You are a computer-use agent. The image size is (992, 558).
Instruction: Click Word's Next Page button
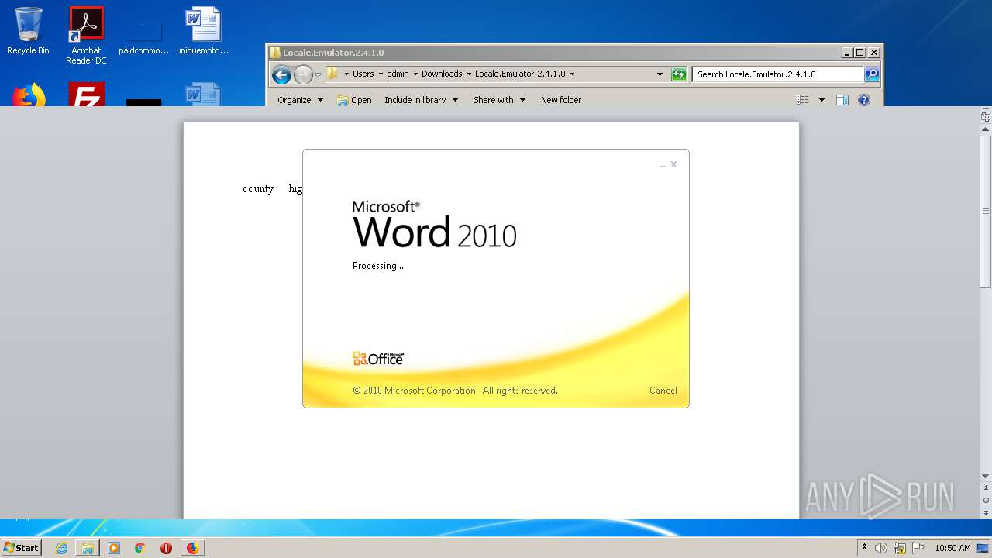pyautogui.click(x=986, y=512)
